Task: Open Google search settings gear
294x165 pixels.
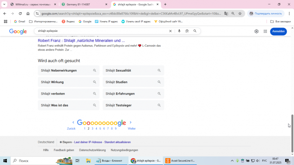Action: pyautogui.click(x=256, y=31)
